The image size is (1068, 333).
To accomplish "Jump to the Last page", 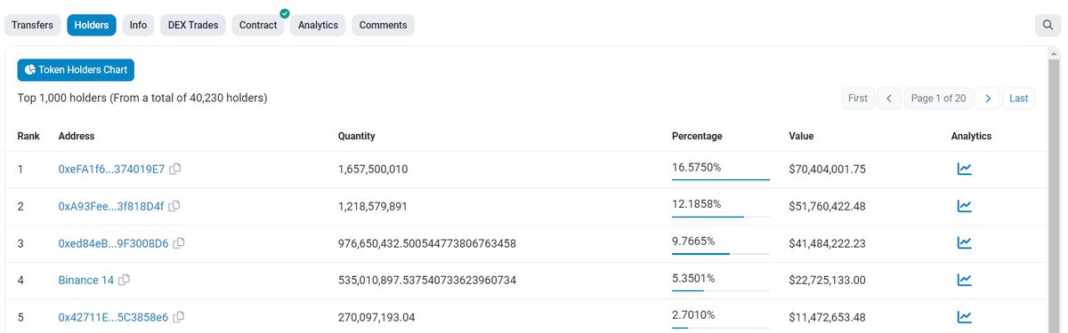I will pos(1019,99).
